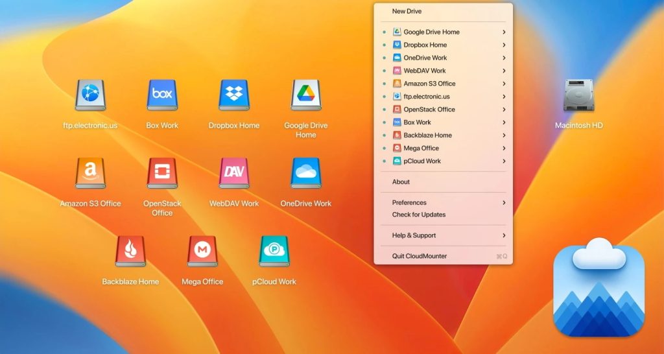Click the Dropbox icon in the menu

(397, 45)
